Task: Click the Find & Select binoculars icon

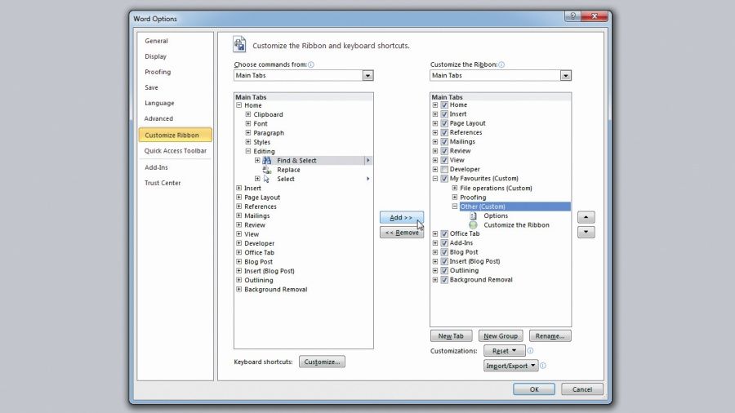Action: click(267, 160)
